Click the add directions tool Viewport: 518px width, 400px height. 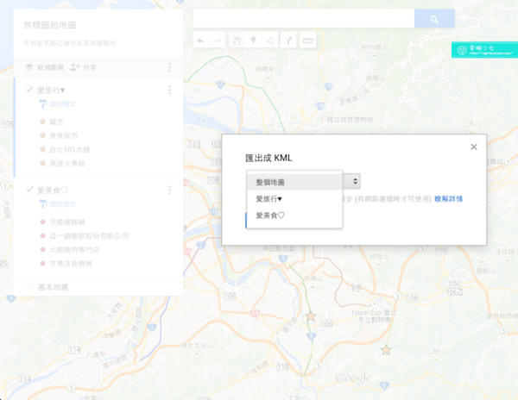point(288,40)
